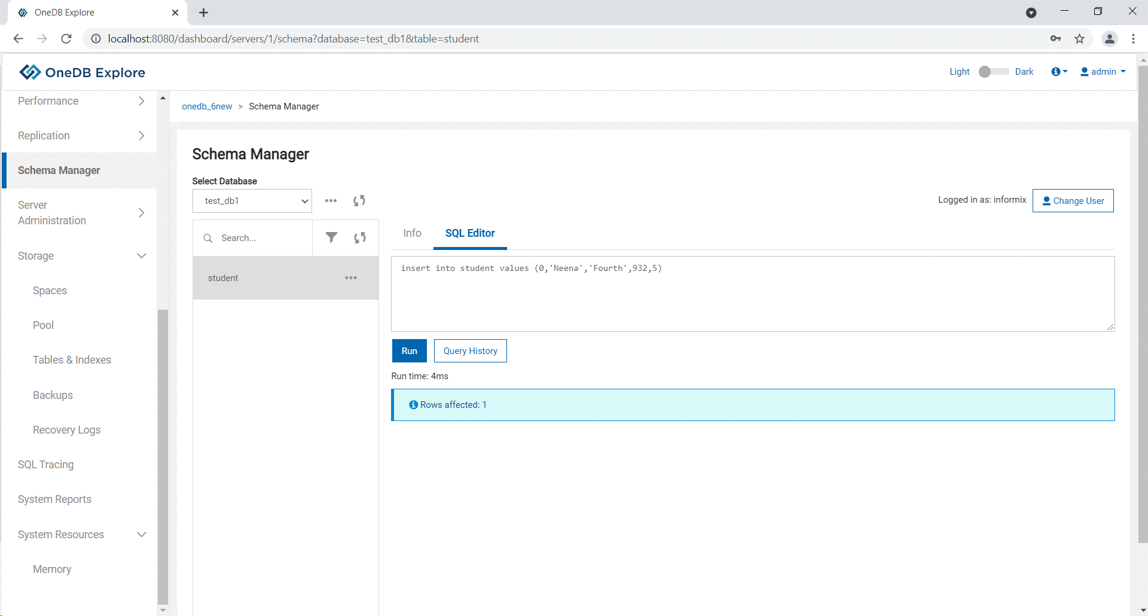Open Recovery Logs page
Viewport: 1148px width, 616px height.
click(x=66, y=430)
